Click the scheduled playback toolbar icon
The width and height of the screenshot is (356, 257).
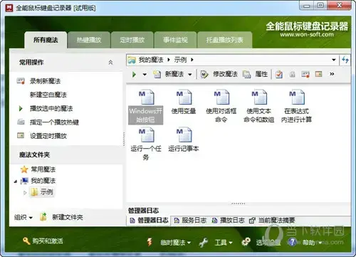click(318, 74)
